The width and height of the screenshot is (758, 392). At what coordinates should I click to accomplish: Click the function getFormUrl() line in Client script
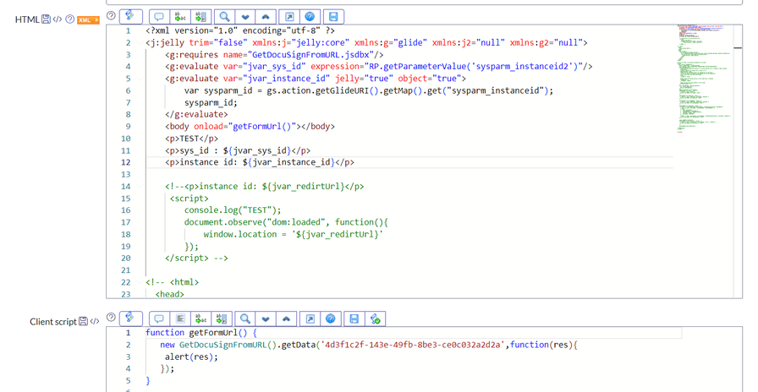tap(201, 333)
